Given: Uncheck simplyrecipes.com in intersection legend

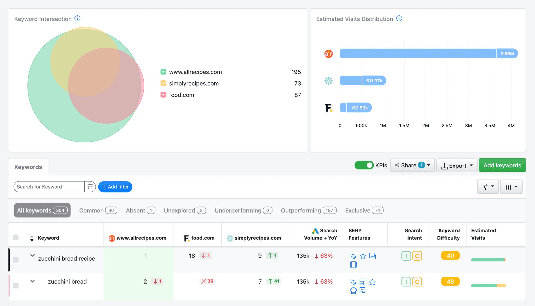Looking at the screenshot, I should [x=163, y=83].
